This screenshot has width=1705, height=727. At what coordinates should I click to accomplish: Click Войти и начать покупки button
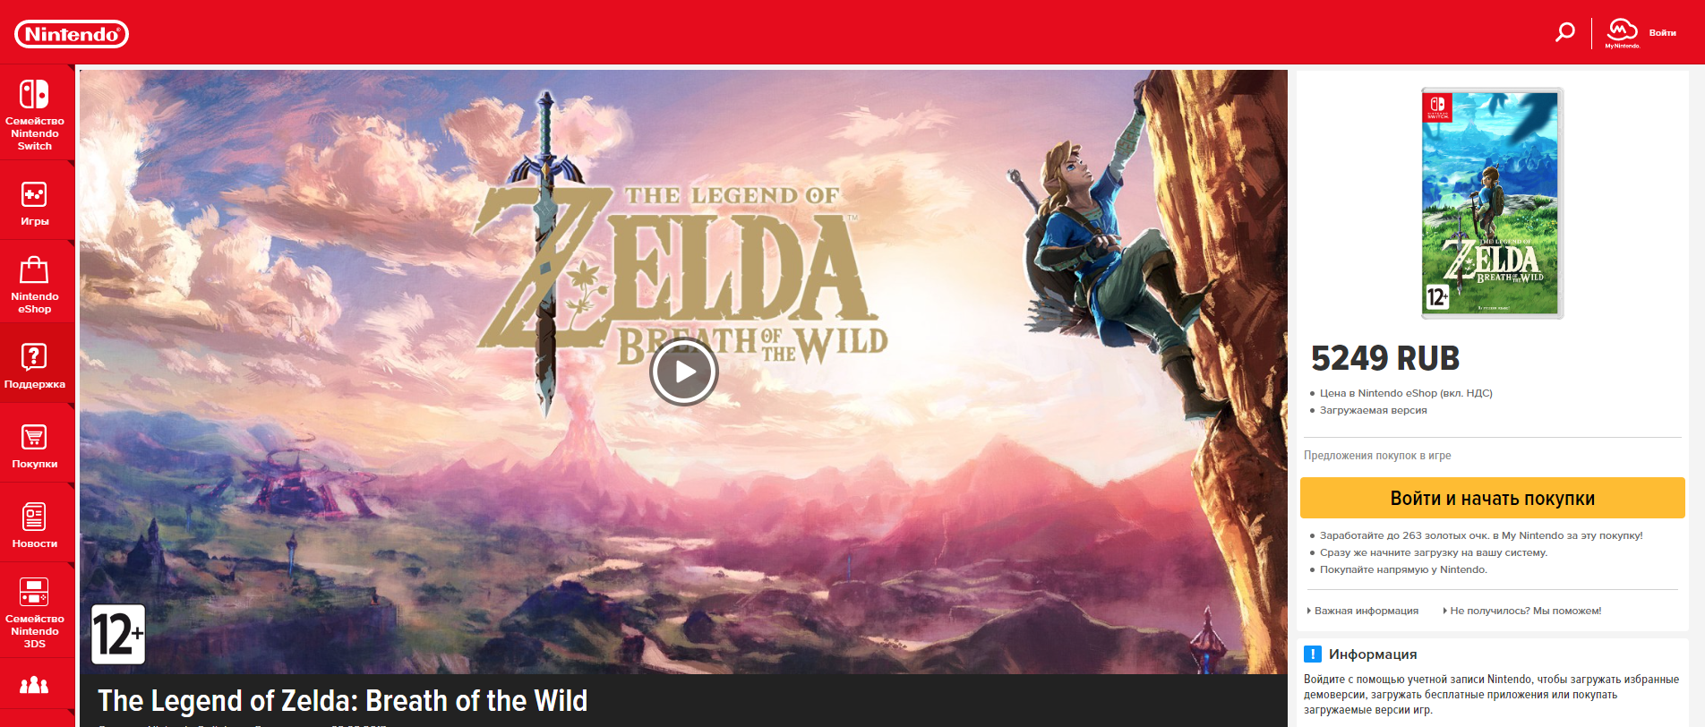tap(1493, 498)
